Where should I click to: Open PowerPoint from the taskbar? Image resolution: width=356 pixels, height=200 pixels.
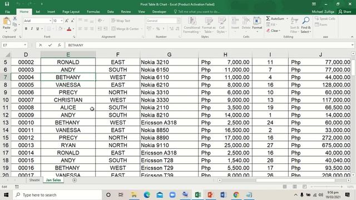click(210, 195)
